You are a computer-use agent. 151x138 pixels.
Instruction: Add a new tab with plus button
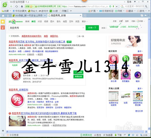pyautogui.click(x=85, y=16)
